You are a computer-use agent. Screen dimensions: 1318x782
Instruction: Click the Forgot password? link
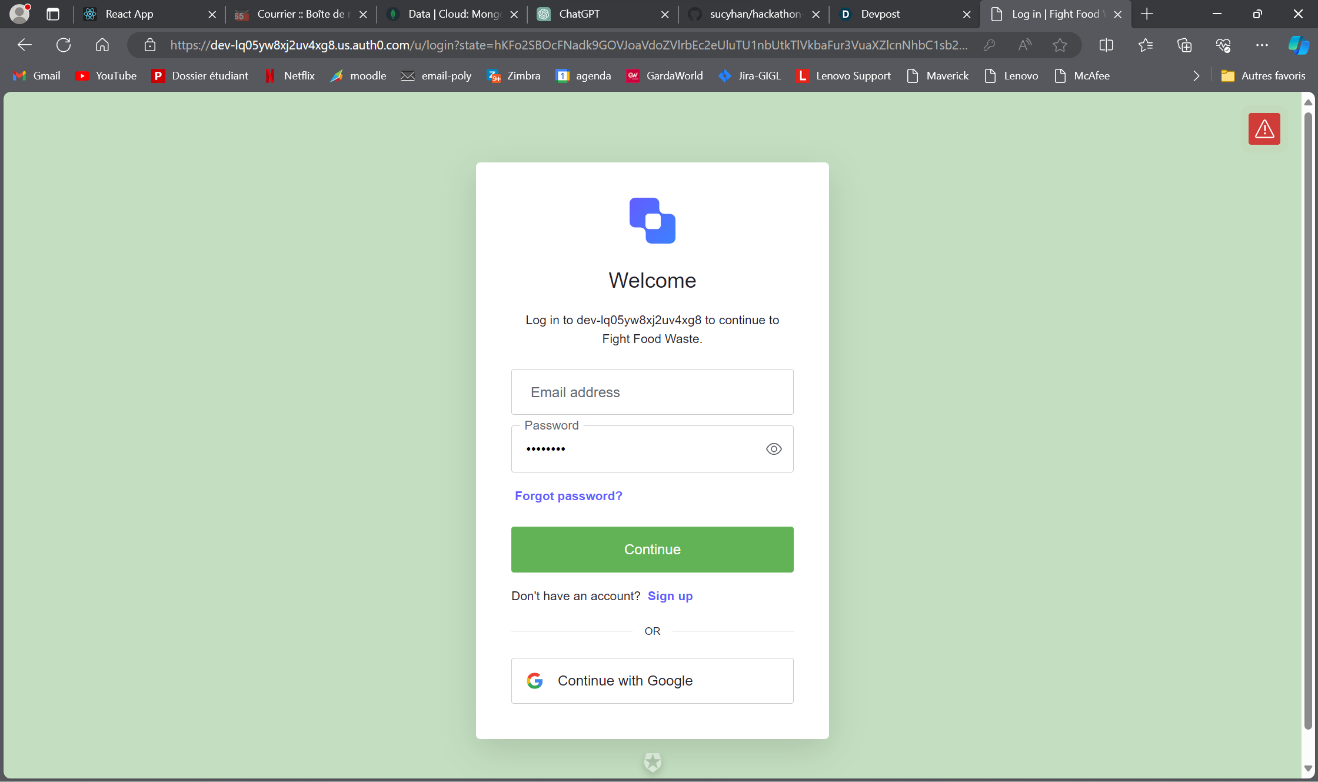(x=568, y=496)
